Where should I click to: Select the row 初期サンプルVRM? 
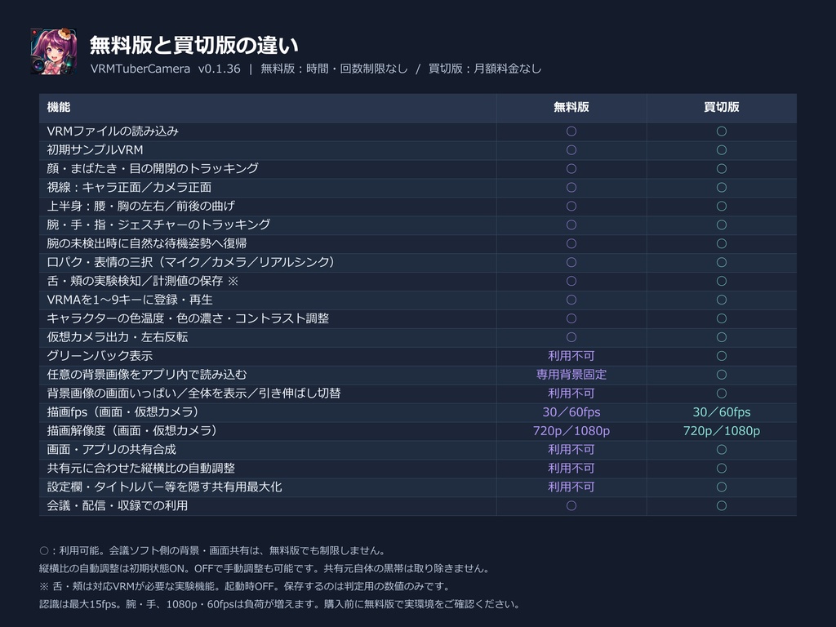click(x=418, y=150)
